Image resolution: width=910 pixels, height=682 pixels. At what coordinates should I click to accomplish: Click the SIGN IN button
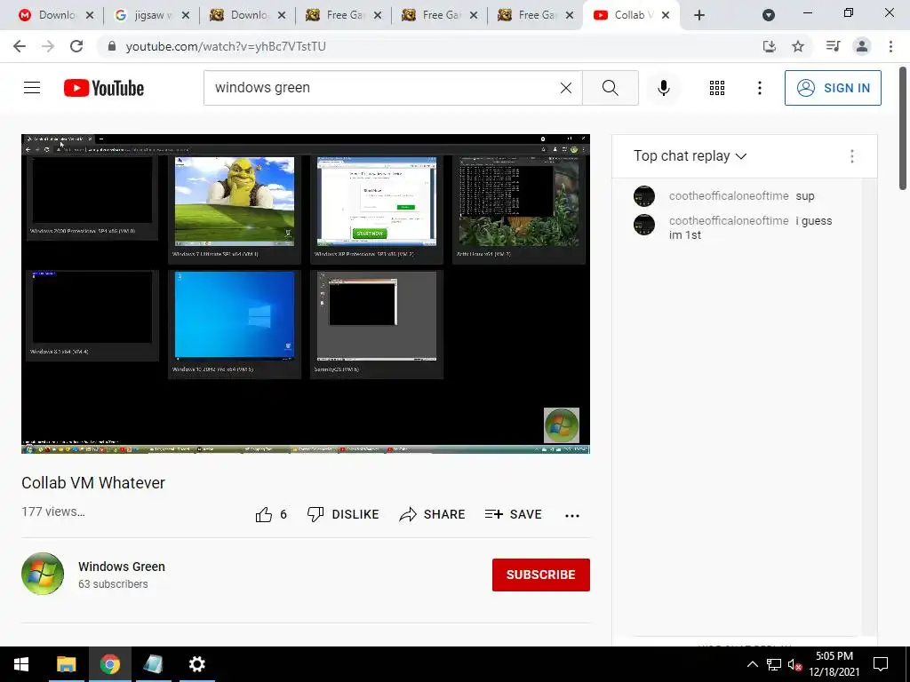pyautogui.click(x=832, y=88)
